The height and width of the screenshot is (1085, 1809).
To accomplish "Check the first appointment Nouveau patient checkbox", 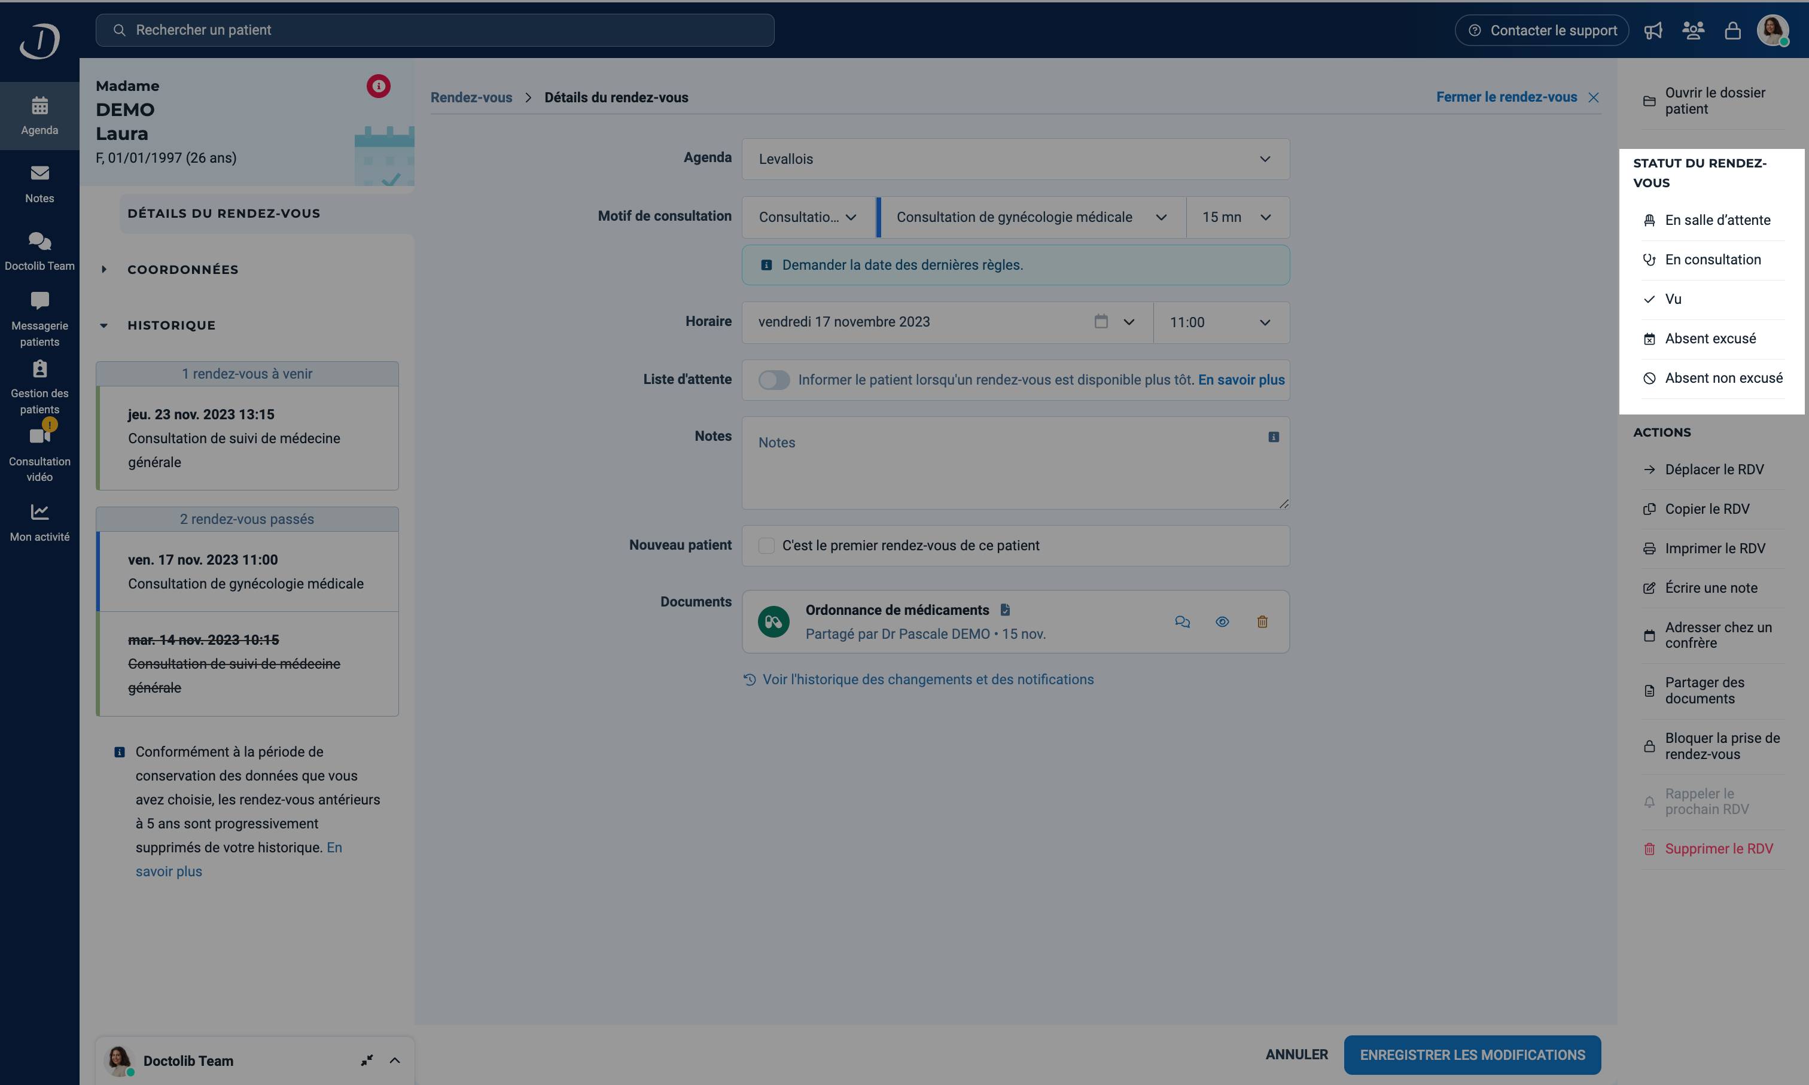I will click(766, 545).
